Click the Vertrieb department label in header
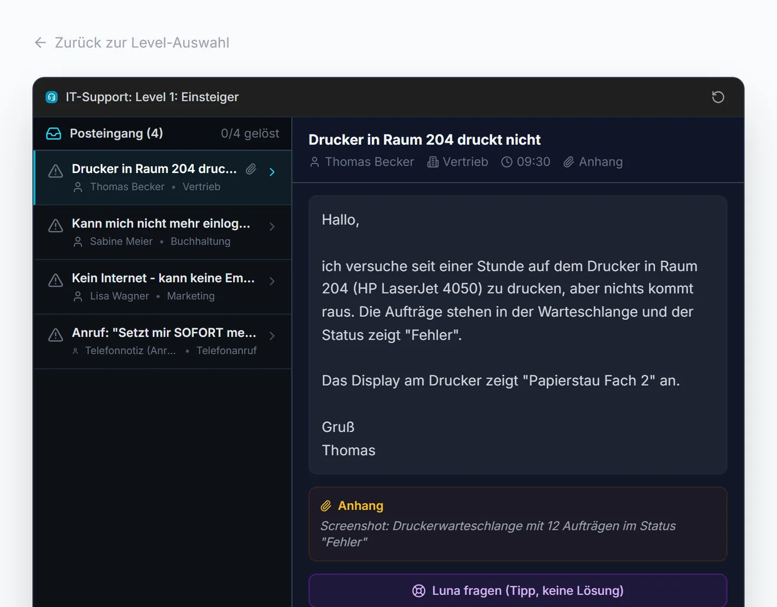 pos(466,162)
